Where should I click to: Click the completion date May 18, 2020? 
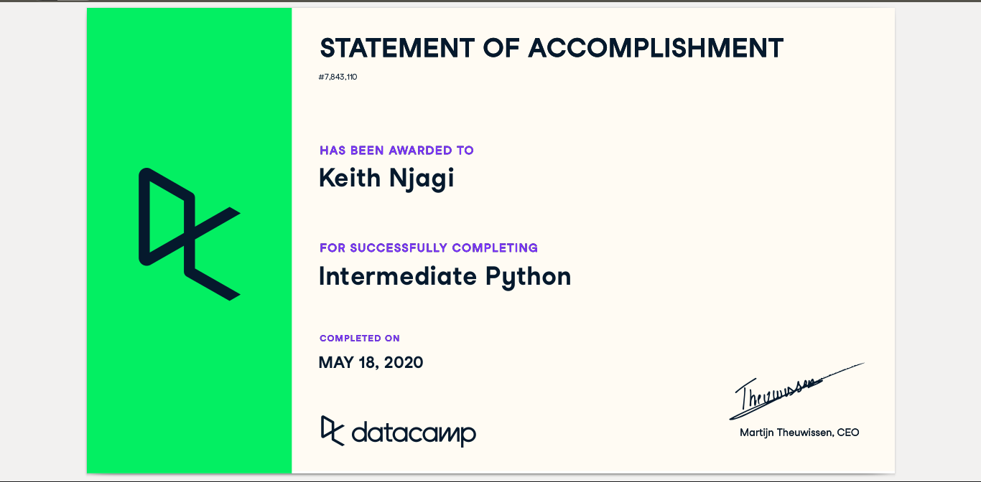(x=371, y=363)
